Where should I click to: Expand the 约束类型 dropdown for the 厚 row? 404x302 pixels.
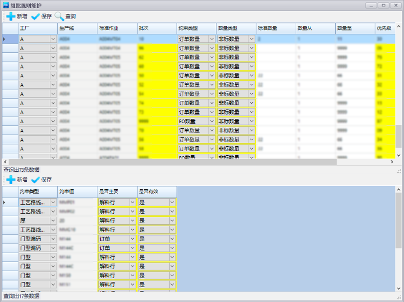[53, 221]
